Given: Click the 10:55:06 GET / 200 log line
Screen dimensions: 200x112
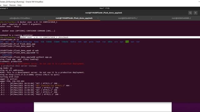Looking at the screenshot, I should [30, 83].
